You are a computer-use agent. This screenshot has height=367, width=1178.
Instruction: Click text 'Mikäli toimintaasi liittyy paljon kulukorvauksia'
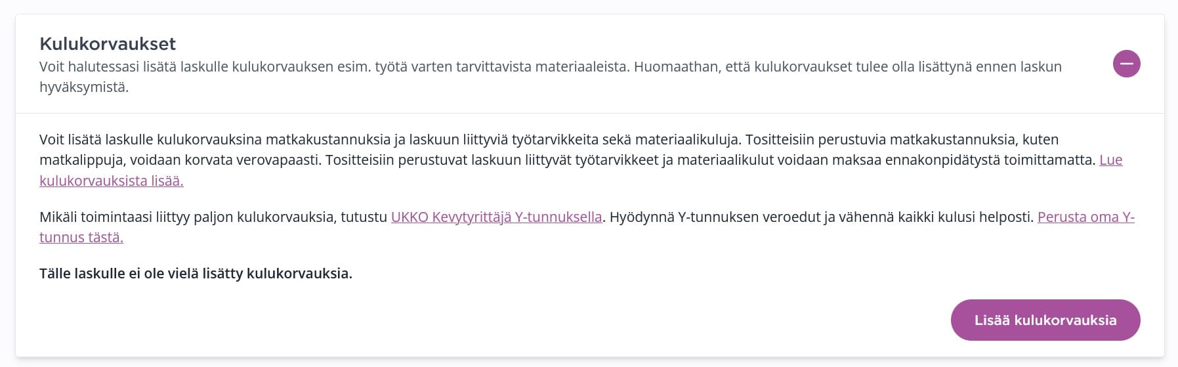186,217
